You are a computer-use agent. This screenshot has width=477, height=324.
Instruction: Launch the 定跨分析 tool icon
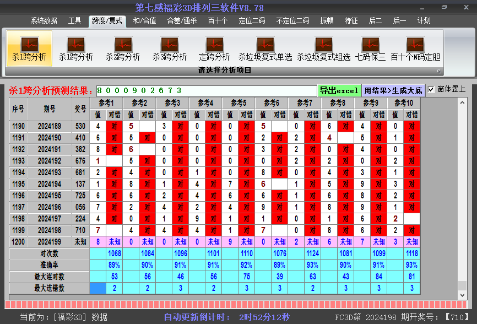(214, 48)
